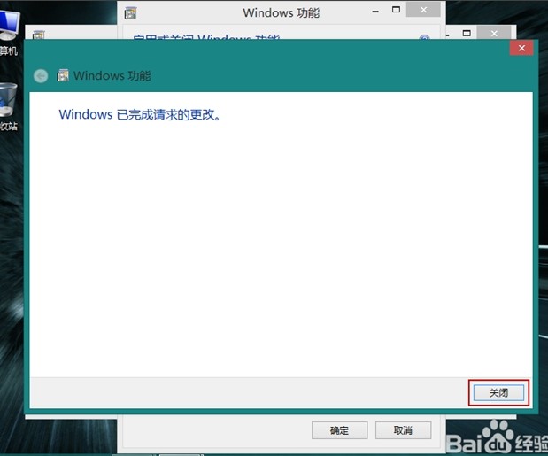Maximize the background Windows 功能 window
Viewport: 548px width, 456px height.
[396, 10]
